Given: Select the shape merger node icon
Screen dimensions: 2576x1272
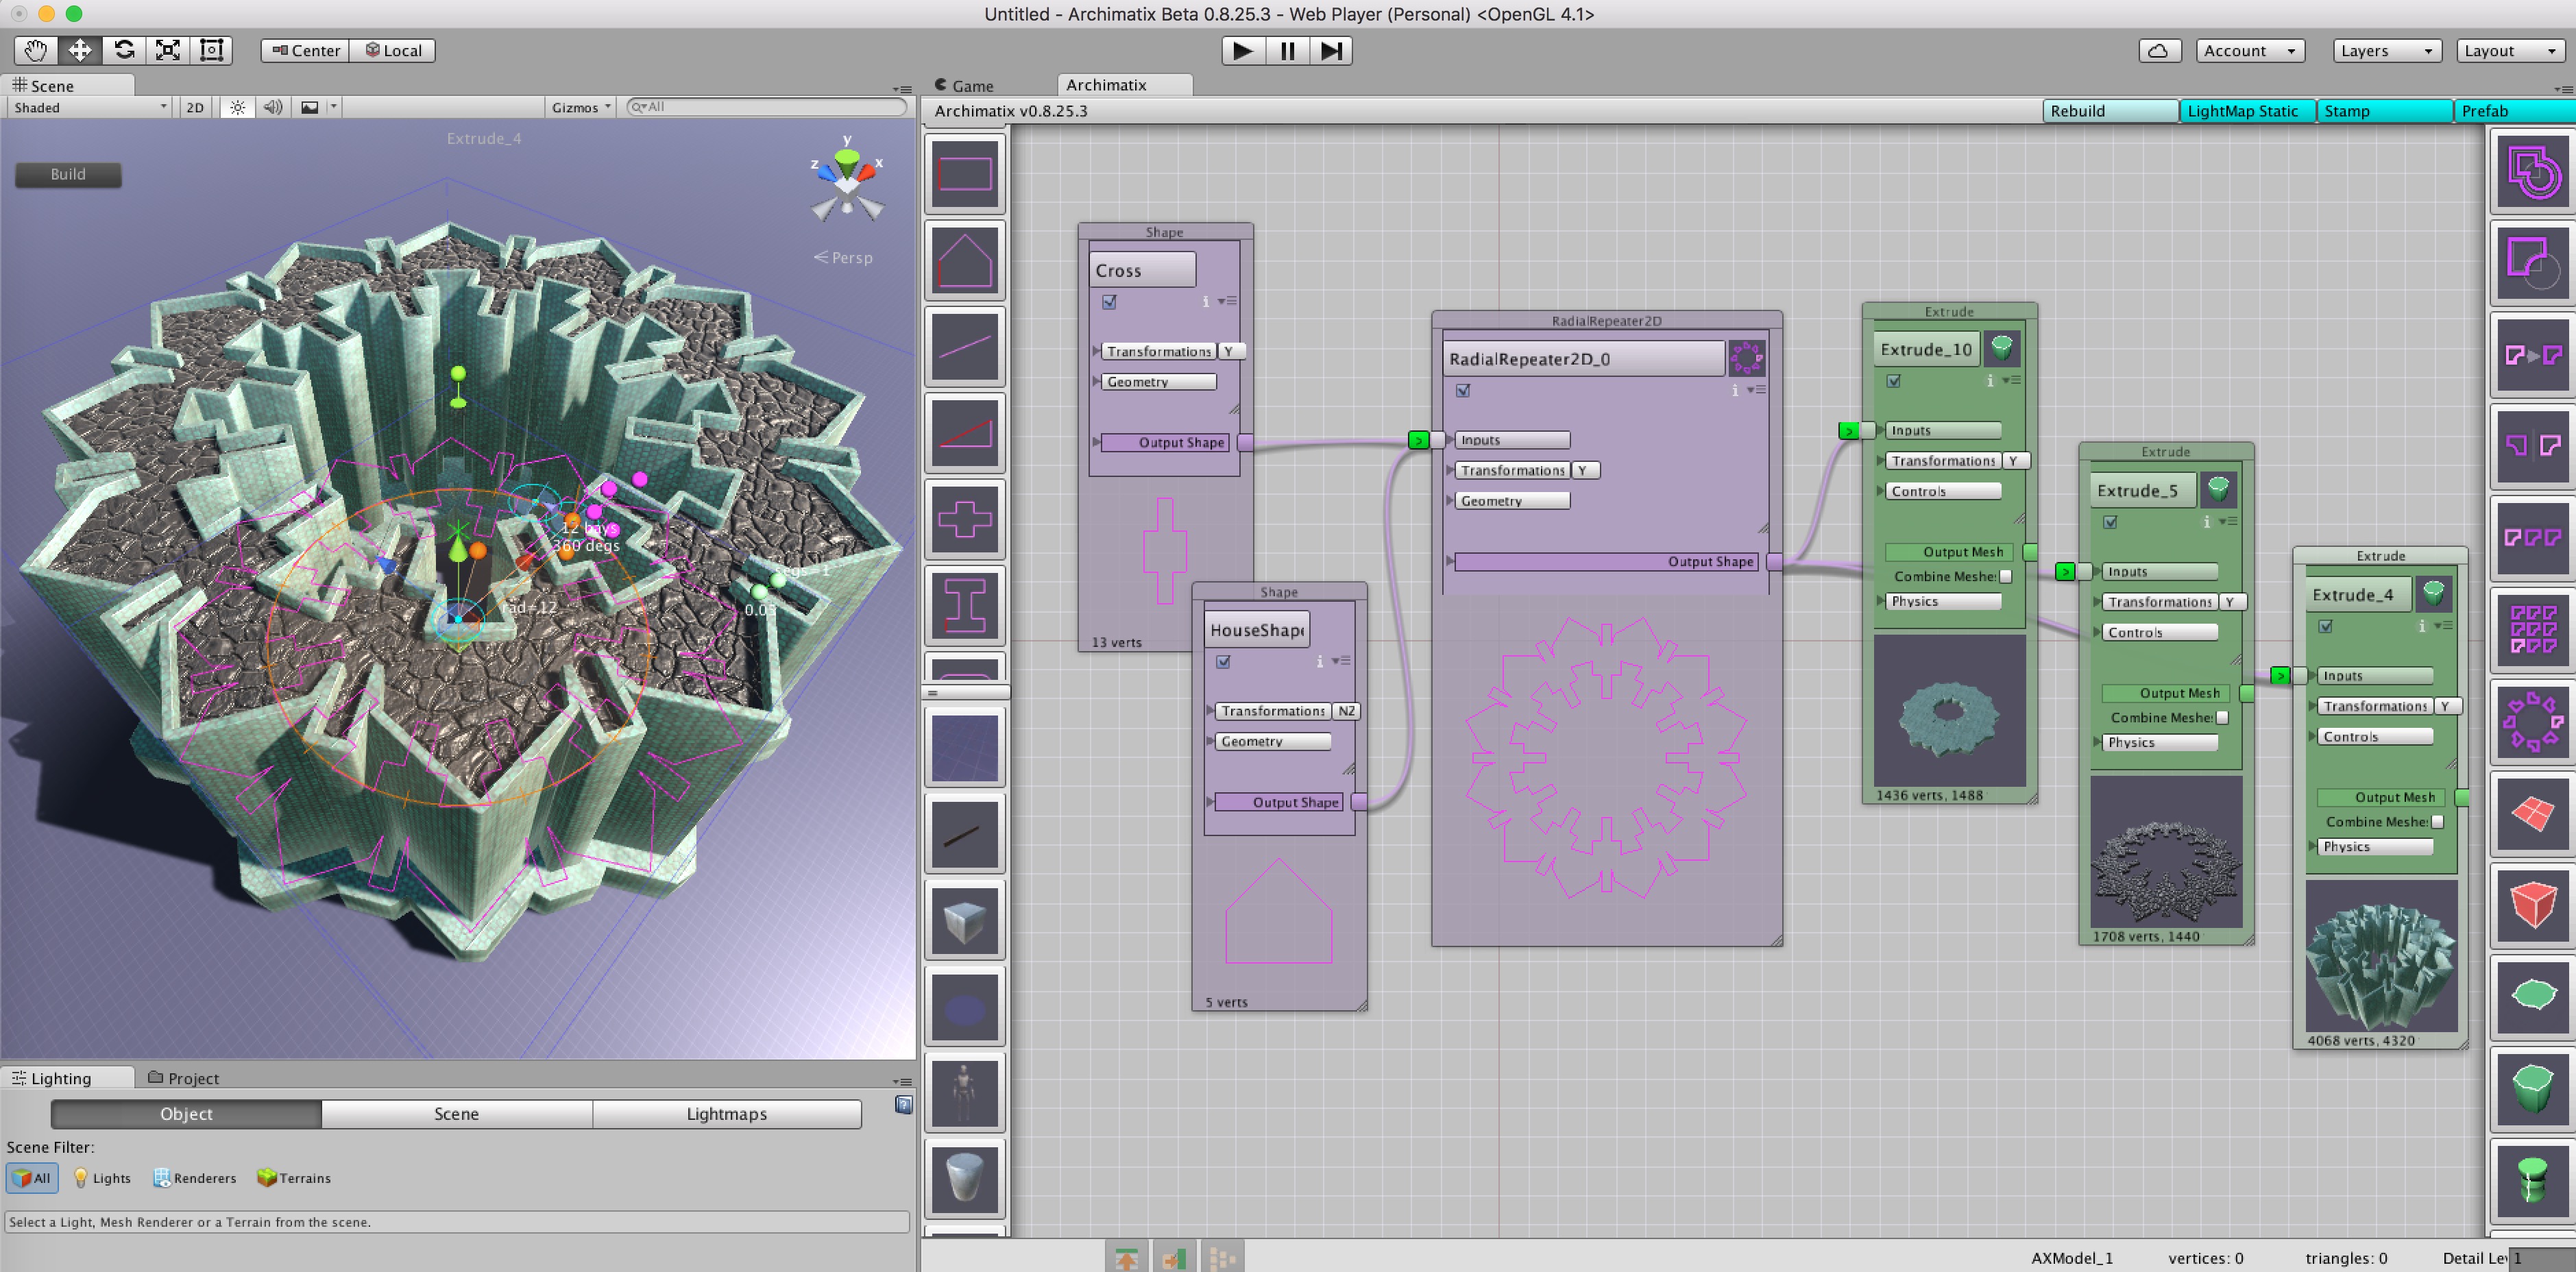Looking at the screenshot, I should coord(2532,173).
